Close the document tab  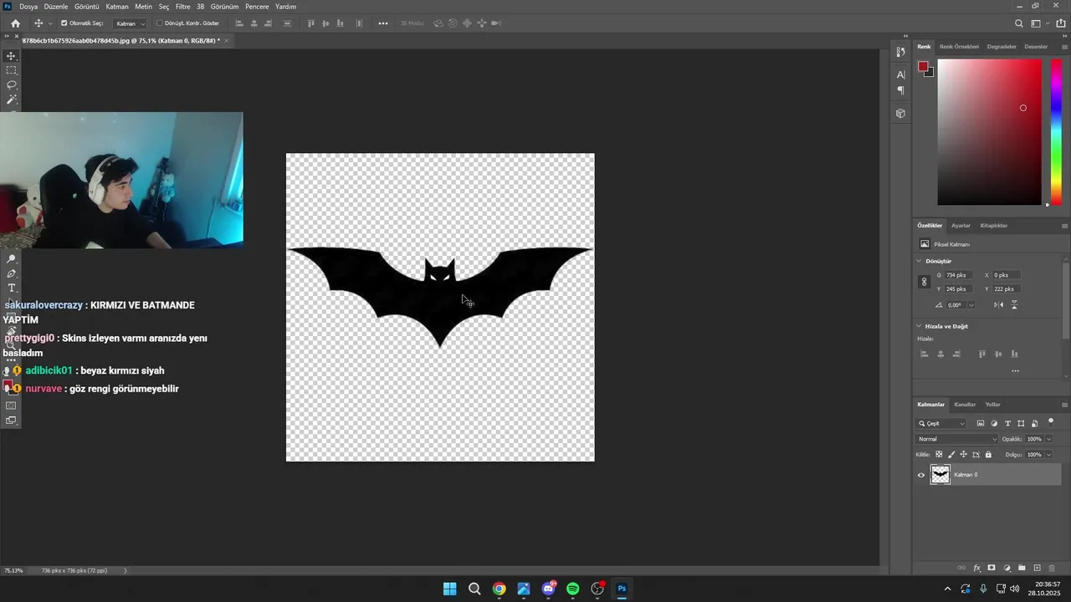click(x=226, y=40)
